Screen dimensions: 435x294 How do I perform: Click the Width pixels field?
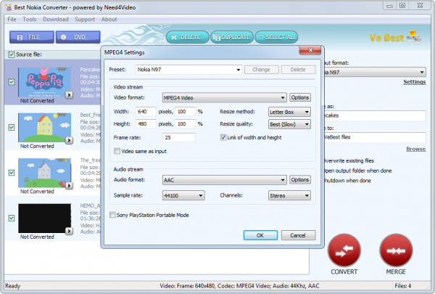pos(146,112)
